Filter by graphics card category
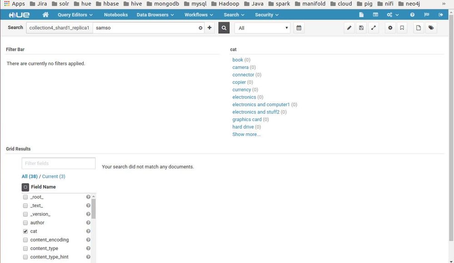The height and width of the screenshot is (263, 454). (247, 119)
